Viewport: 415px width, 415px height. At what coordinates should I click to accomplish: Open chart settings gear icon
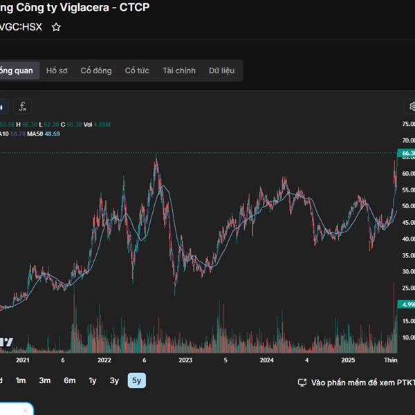pyautogui.click(x=412, y=107)
